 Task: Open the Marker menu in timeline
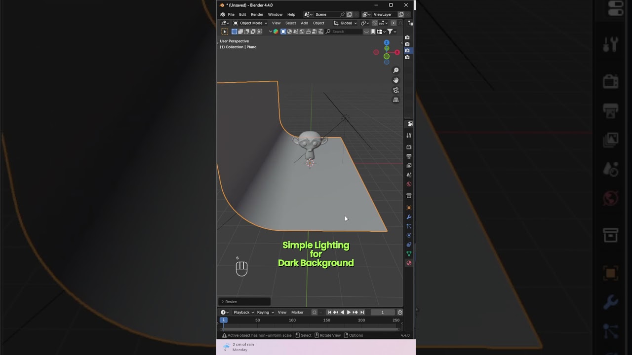(297, 312)
